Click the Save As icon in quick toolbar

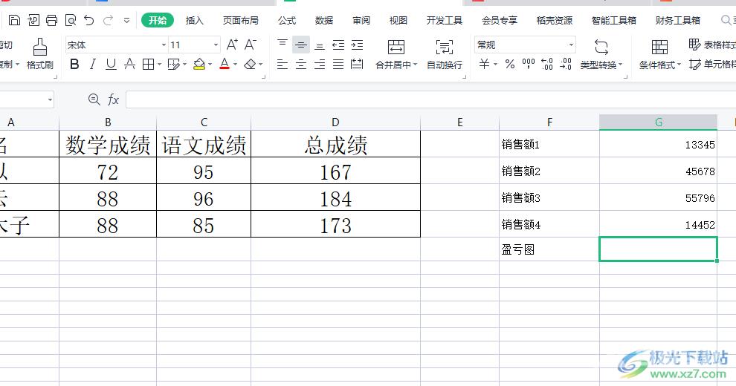pos(33,20)
